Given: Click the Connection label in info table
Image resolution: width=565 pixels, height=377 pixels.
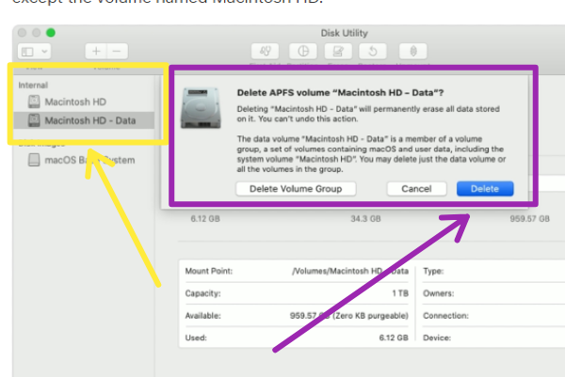Looking at the screenshot, I should pyautogui.click(x=445, y=316).
